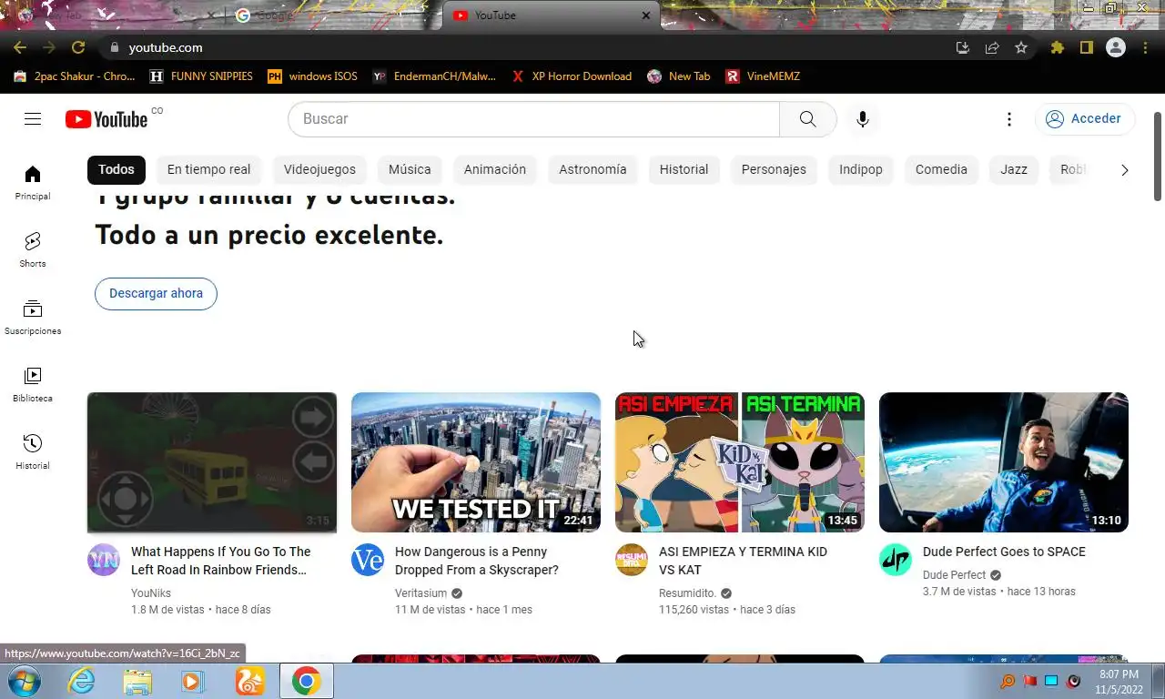Open Shorts in the sidebar
Screen dimensions: 1165x699
click(33, 249)
